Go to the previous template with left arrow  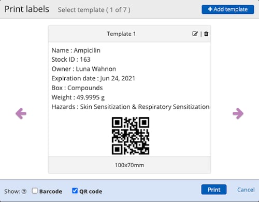point(21,113)
